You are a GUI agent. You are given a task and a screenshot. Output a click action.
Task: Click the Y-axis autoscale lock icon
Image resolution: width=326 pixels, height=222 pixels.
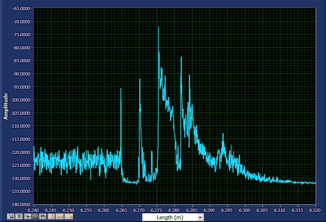(19, 216)
